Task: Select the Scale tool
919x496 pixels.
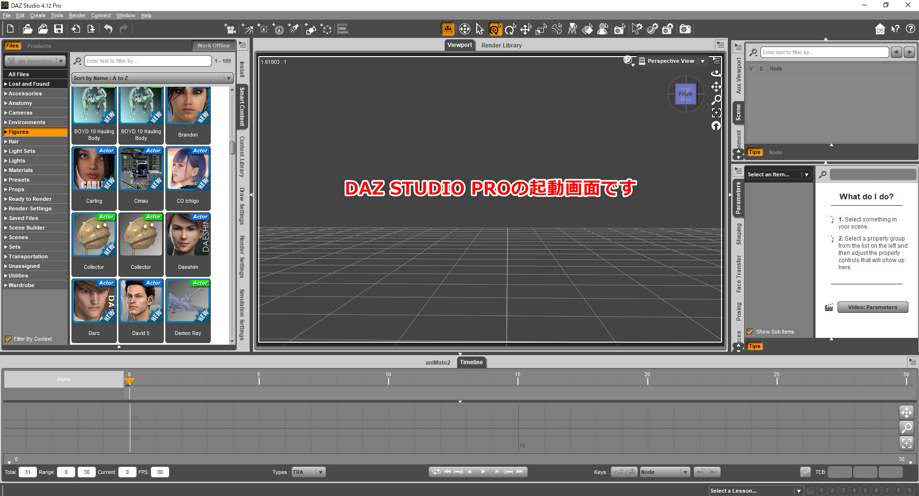Action: 541,29
